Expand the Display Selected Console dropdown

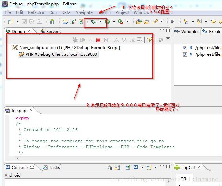pyautogui.click(x=142, y=167)
